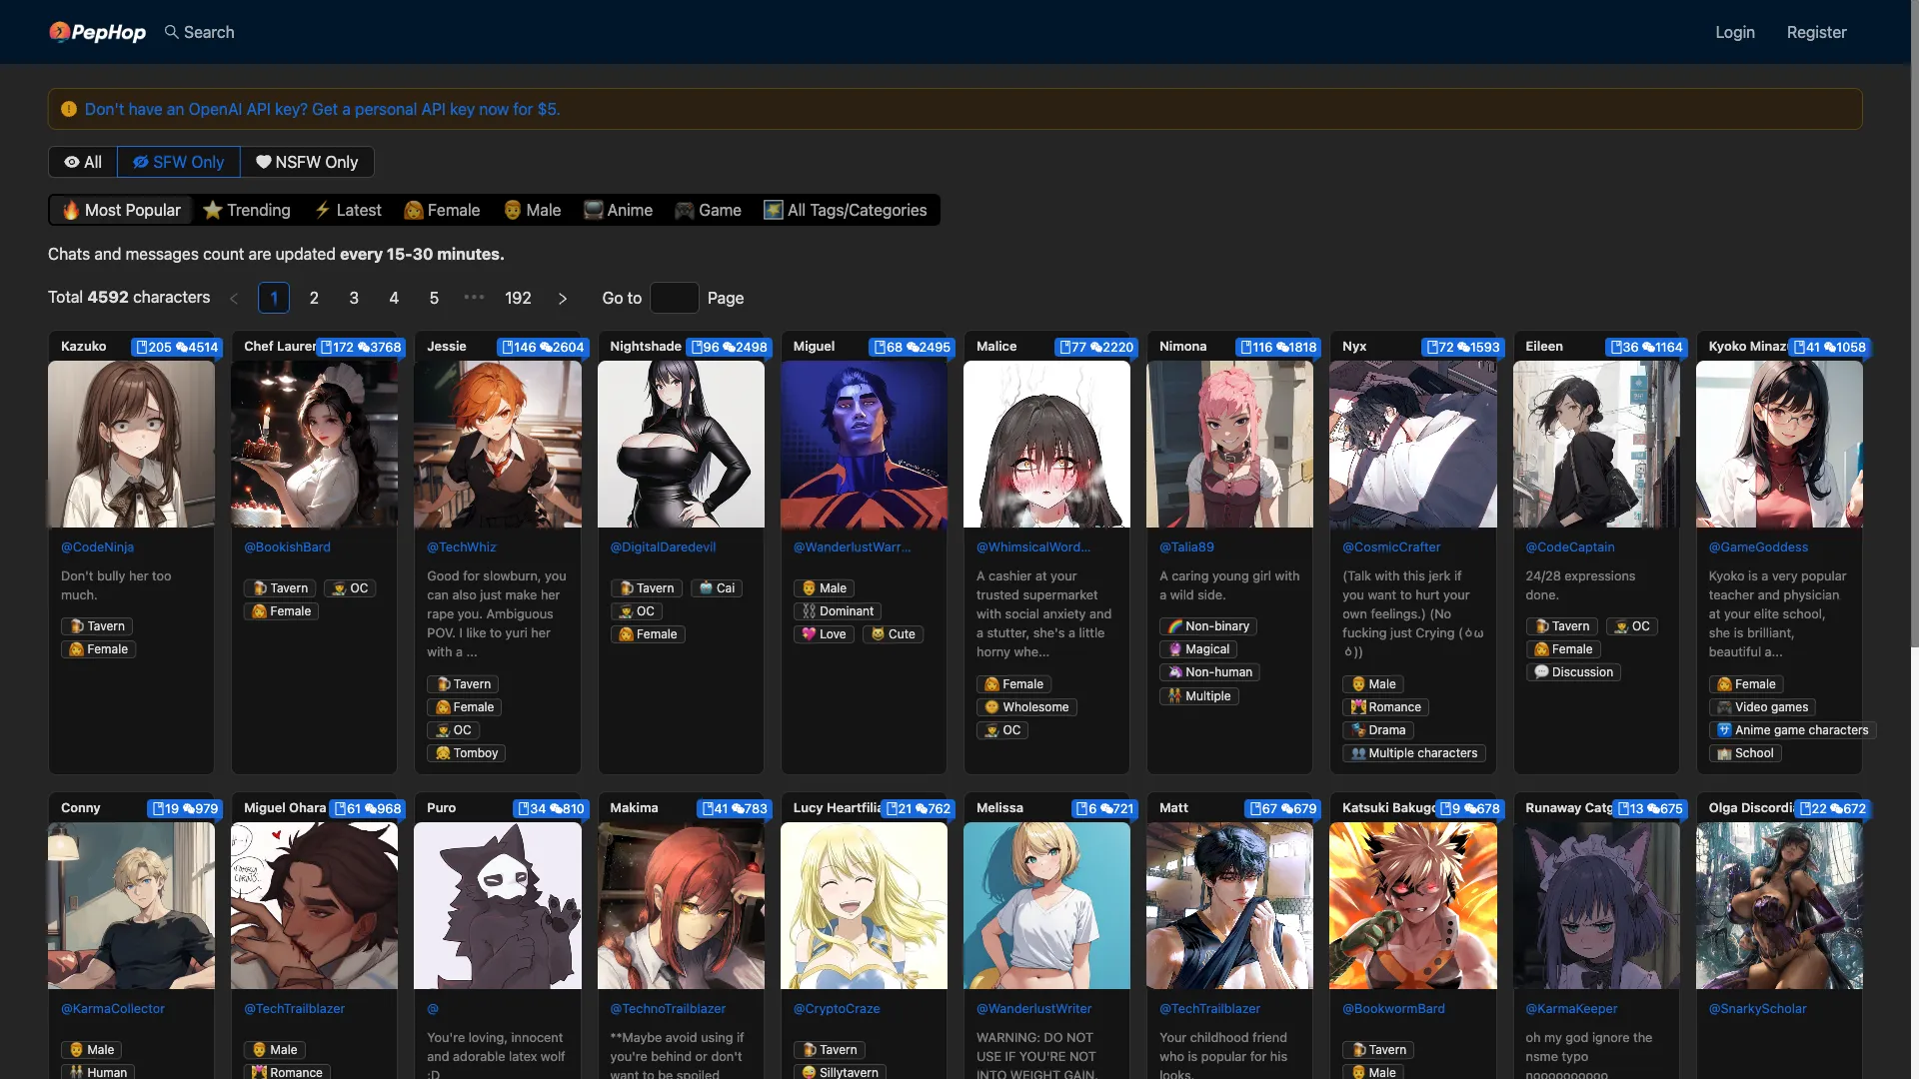
Task: Go to next page with right chevron
Action: [563, 298]
